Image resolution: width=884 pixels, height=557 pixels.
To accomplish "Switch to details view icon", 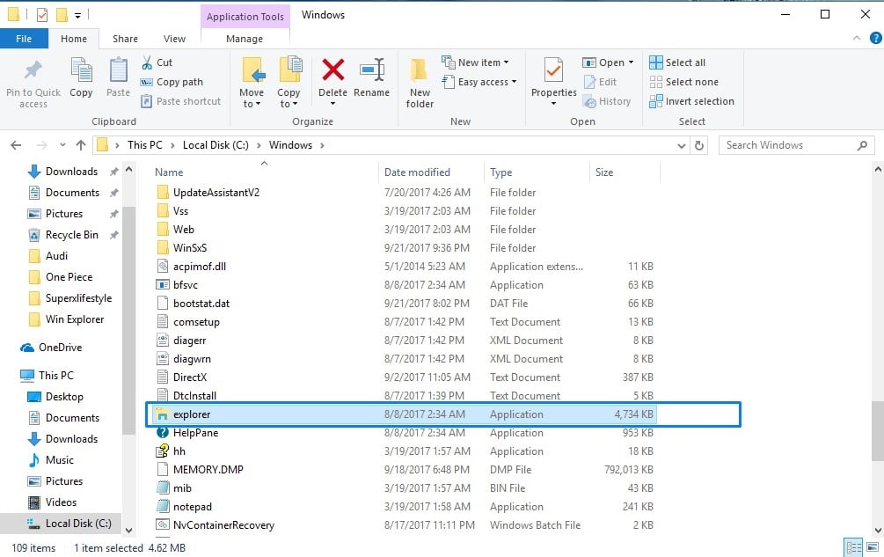I will [x=853, y=546].
